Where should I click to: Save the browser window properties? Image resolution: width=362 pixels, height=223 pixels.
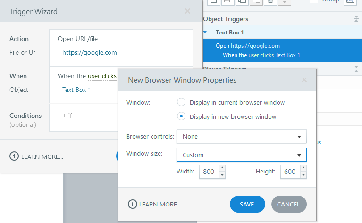point(247,204)
